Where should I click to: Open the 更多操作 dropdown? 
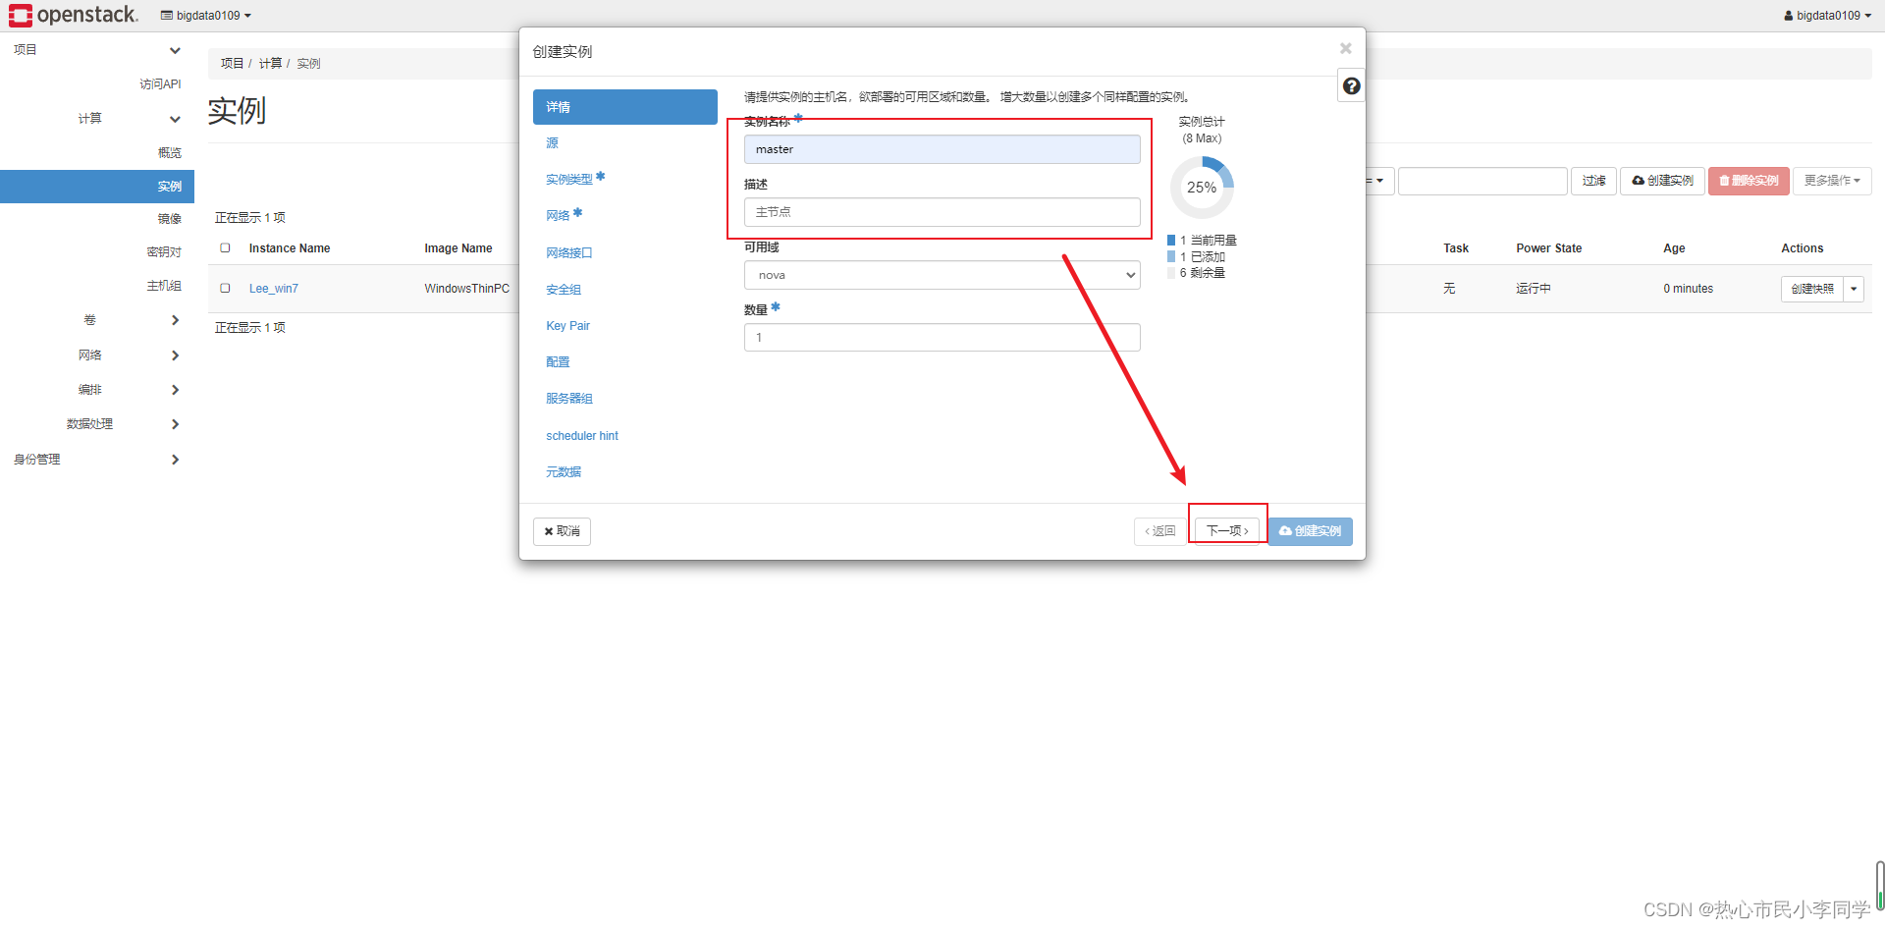[x=1832, y=181]
